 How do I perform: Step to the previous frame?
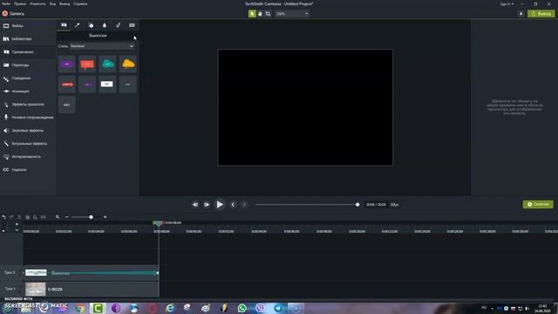click(195, 204)
